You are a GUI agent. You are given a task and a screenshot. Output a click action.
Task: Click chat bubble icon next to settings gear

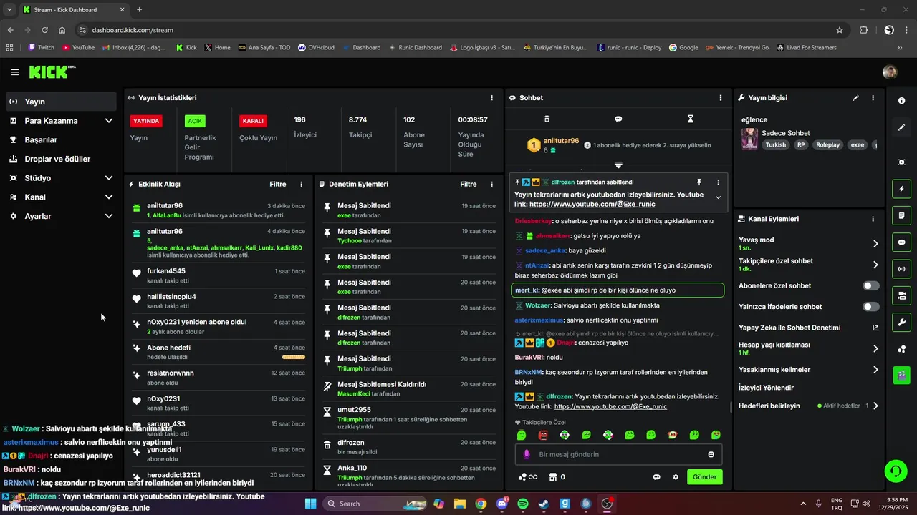(656, 476)
